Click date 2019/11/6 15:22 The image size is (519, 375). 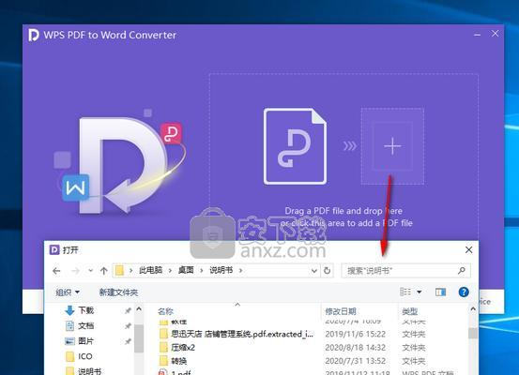coord(355,334)
